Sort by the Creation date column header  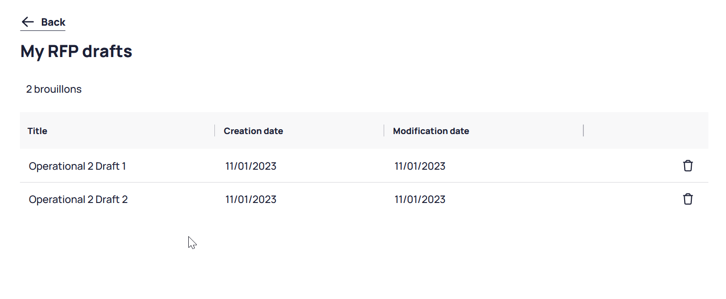point(253,131)
